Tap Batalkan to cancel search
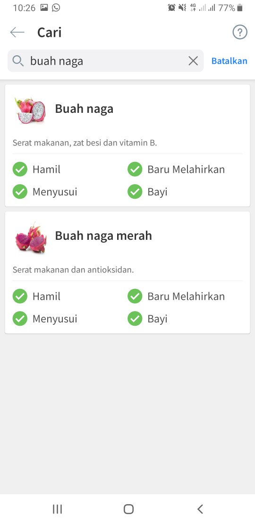 pos(229,61)
